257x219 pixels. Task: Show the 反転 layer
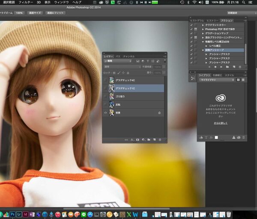105,105
